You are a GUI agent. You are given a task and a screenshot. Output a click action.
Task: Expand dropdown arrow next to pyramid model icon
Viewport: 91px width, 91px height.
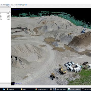click(x=11, y=5)
